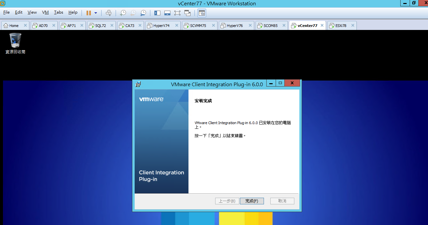Click the Send Ctrl+Alt+Del toolbar icon
Viewport: 428px width, 225px height.
tap(109, 13)
